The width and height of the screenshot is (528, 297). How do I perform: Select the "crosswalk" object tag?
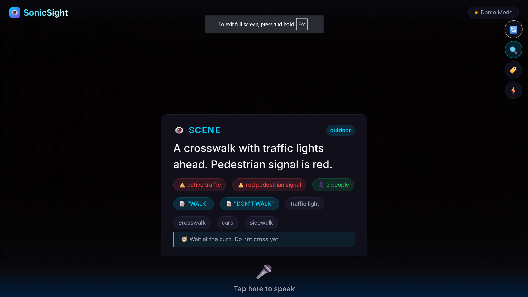pos(192,223)
